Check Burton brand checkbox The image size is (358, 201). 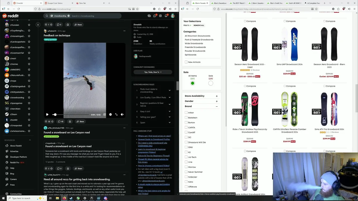tap(186, 123)
